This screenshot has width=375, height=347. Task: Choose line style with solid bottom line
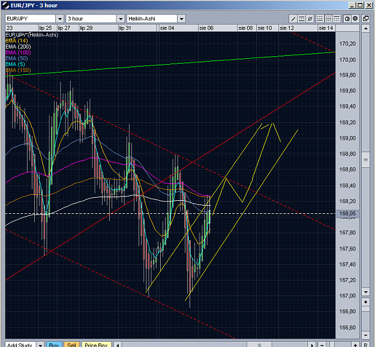(x=320, y=19)
